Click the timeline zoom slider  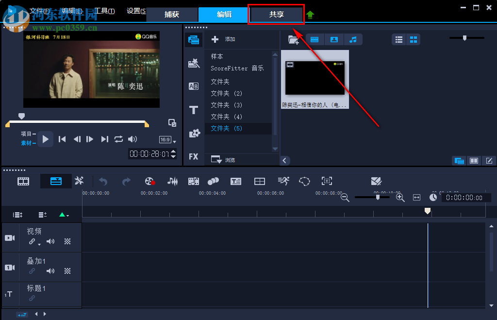(x=378, y=197)
